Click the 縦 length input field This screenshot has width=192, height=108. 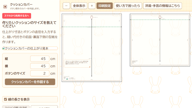coord(40,59)
